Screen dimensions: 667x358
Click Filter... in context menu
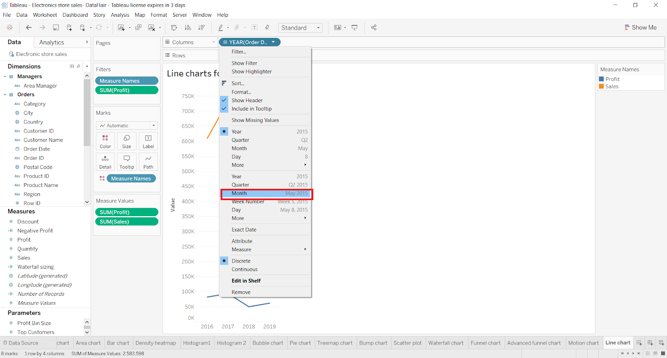[x=265, y=52]
